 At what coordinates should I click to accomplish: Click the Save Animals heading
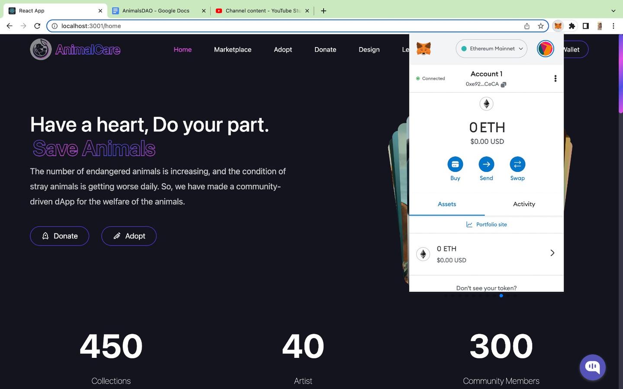click(94, 148)
